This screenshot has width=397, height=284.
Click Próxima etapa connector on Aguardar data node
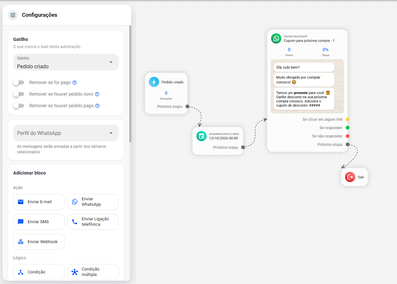pos(243,147)
